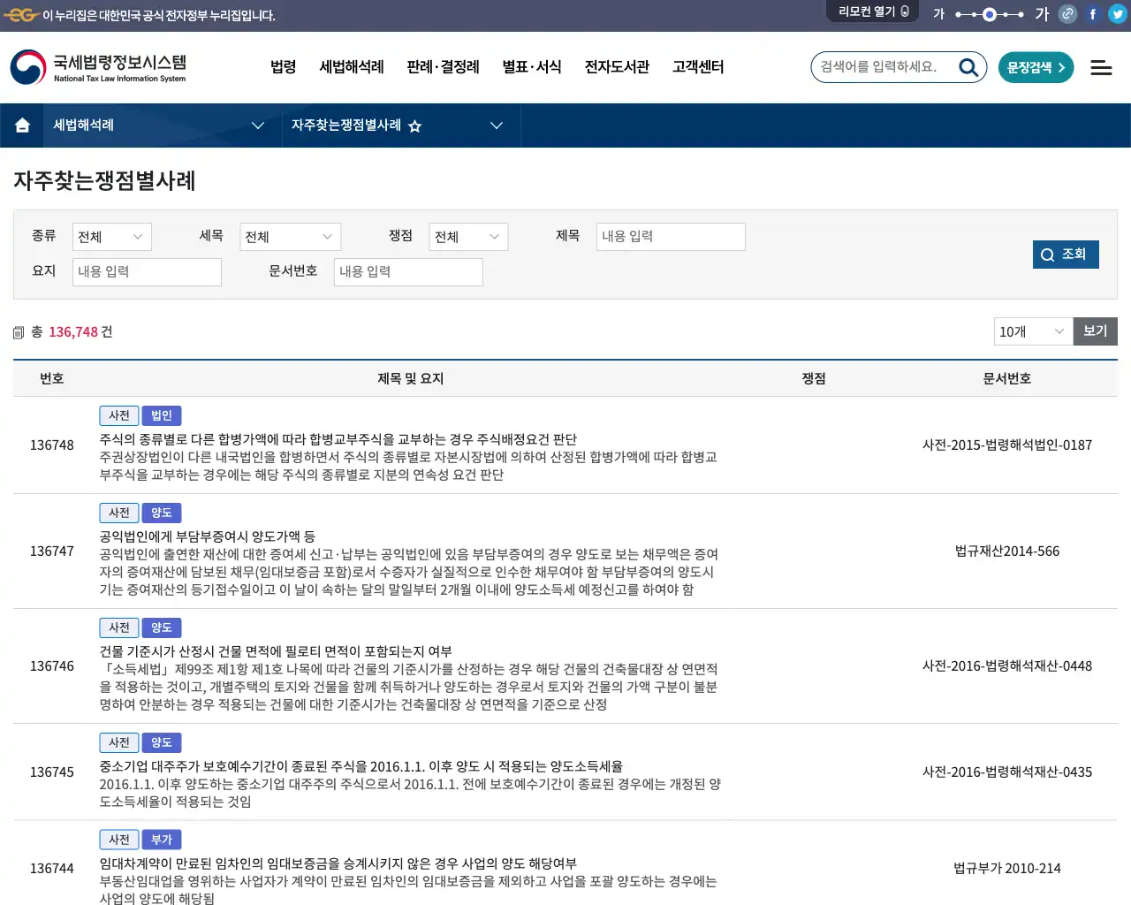This screenshot has height=905, width=1131.
Task: Click the 문장검색 button
Action: coord(1036,67)
